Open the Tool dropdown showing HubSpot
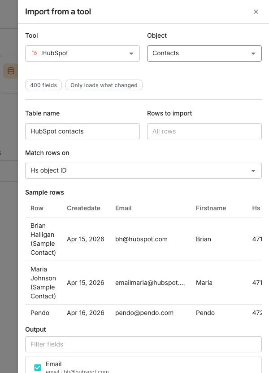 pos(82,53)
